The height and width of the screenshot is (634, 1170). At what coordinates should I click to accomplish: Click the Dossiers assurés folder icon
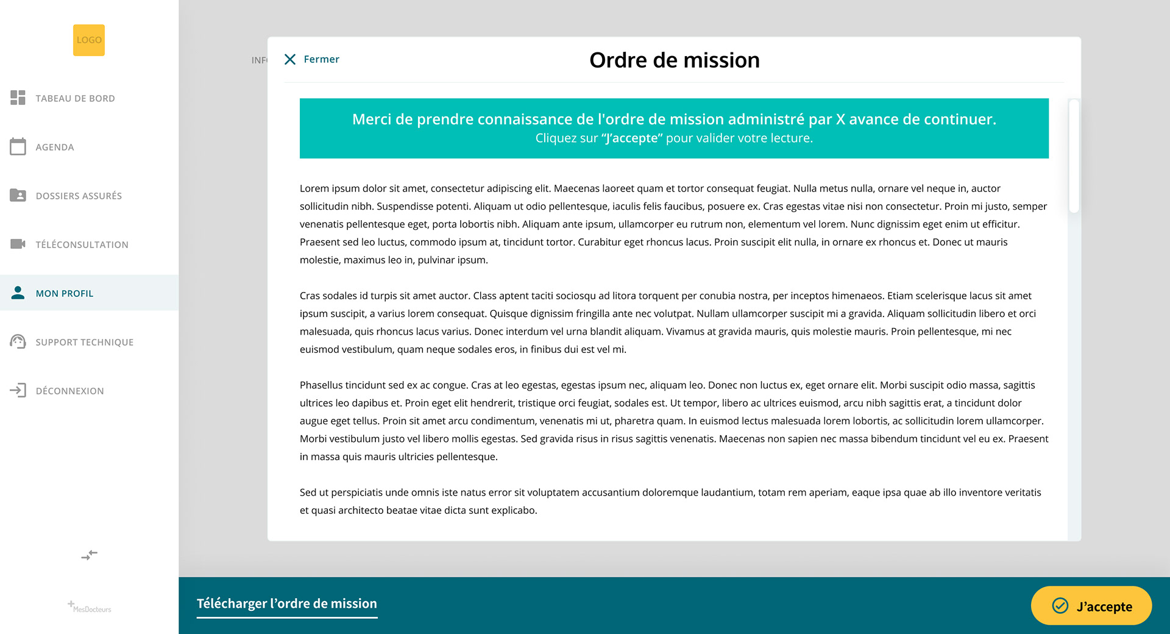pos(18,195)
